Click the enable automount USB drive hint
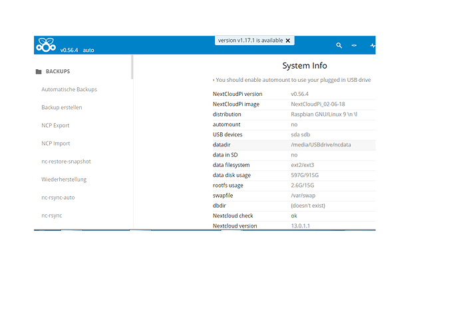Viewport: 459px width, 324px height. coord(293,80)
